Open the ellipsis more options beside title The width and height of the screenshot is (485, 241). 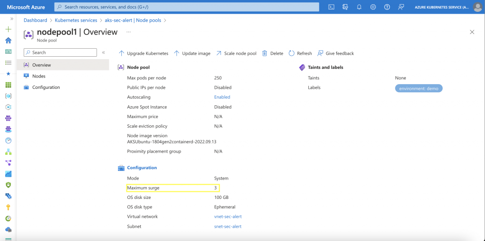tap(129, 32)
